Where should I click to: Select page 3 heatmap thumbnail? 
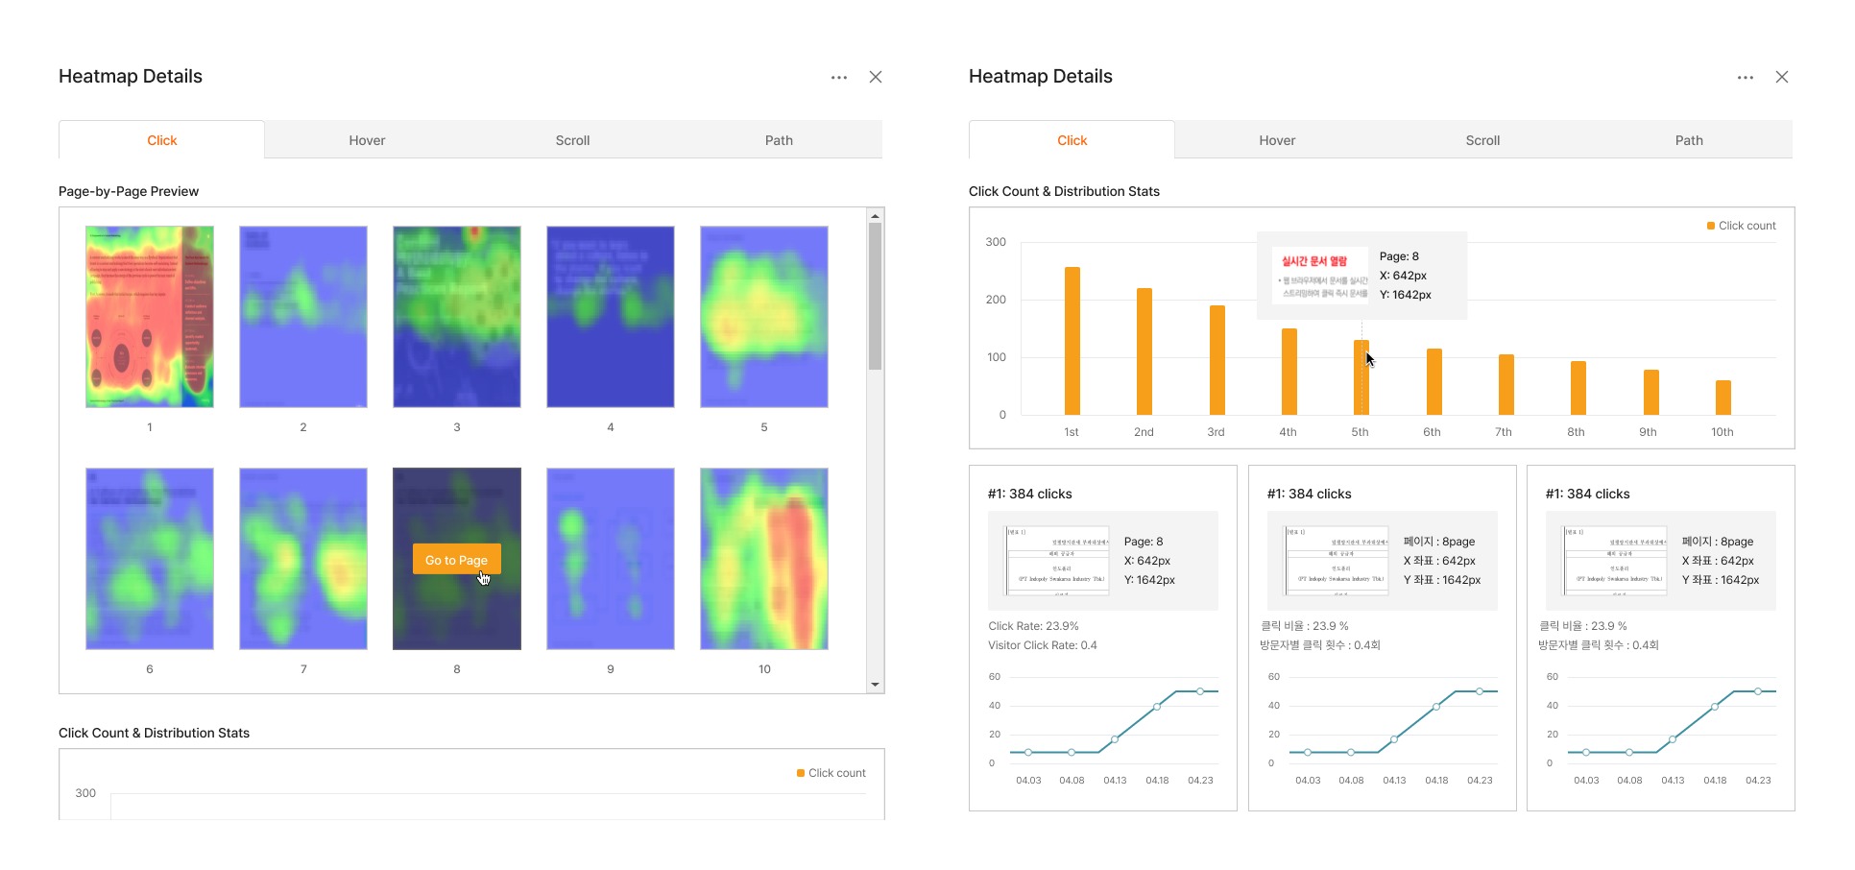[457, 317]
